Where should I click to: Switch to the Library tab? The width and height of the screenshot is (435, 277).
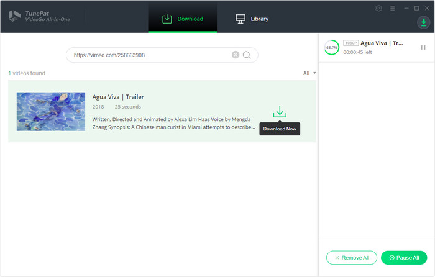[x=252, y=19]
